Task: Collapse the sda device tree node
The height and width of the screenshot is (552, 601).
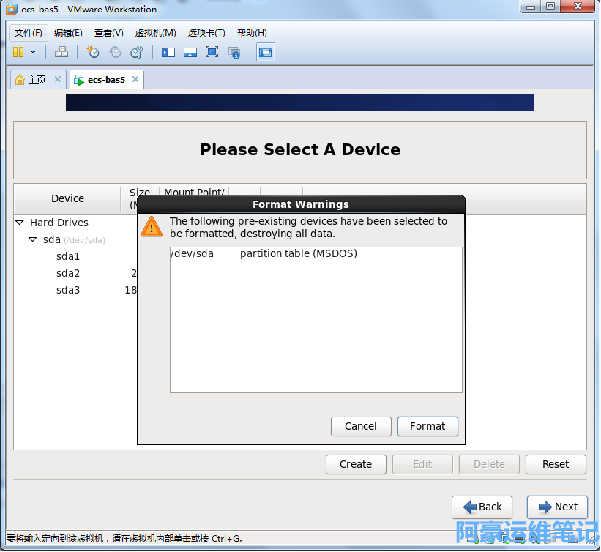Action: tap(33, 239)
